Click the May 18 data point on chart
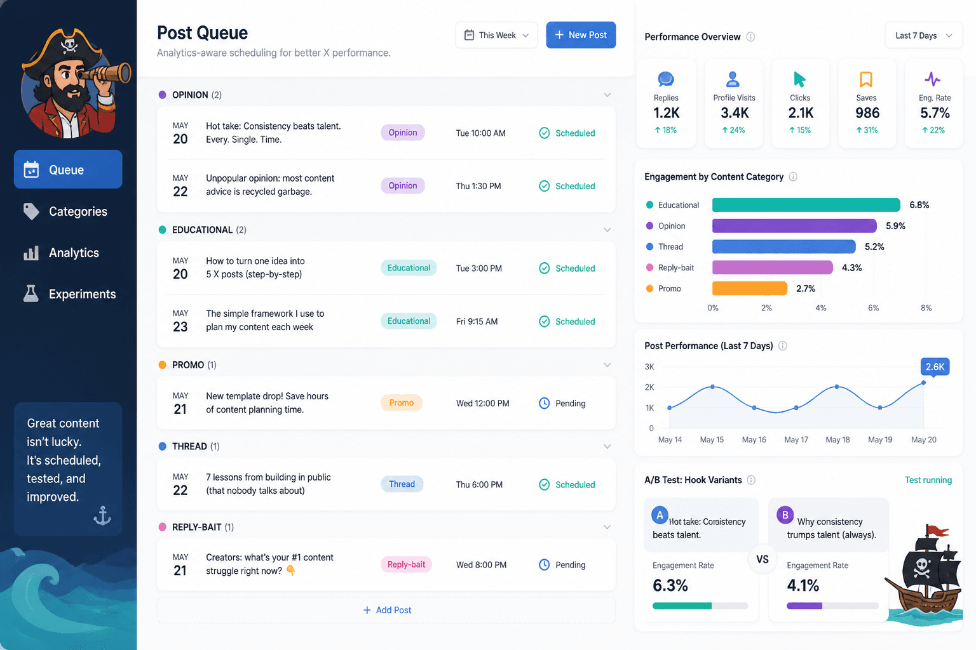The height and width of the screenshot is (650, 976). click(837, 387)
